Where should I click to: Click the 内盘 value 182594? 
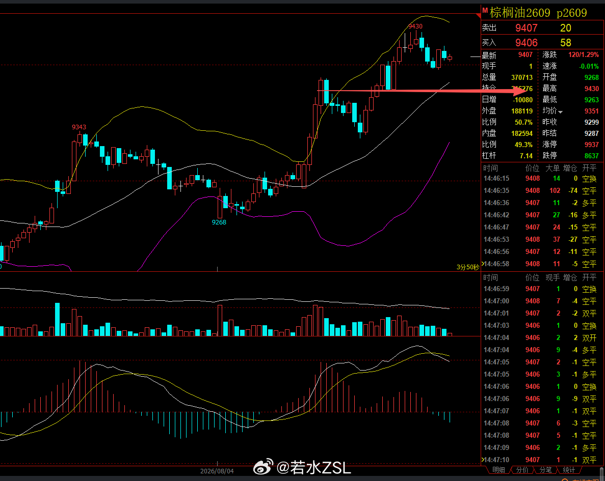click(521, 133)
